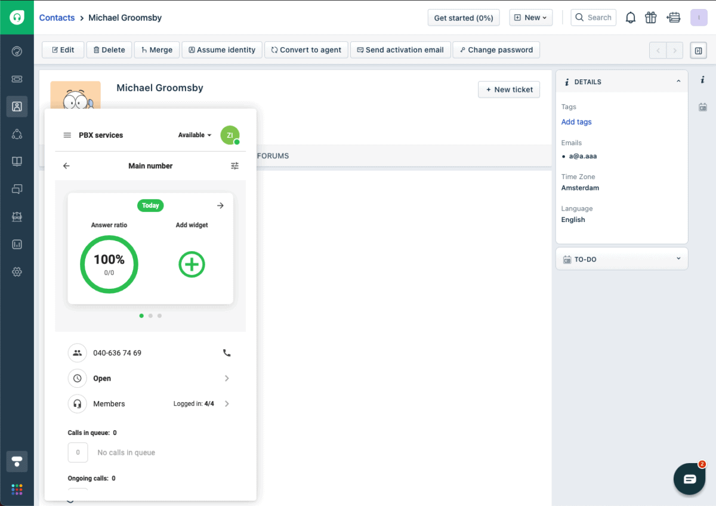Click the Edit button

(63, 50)
